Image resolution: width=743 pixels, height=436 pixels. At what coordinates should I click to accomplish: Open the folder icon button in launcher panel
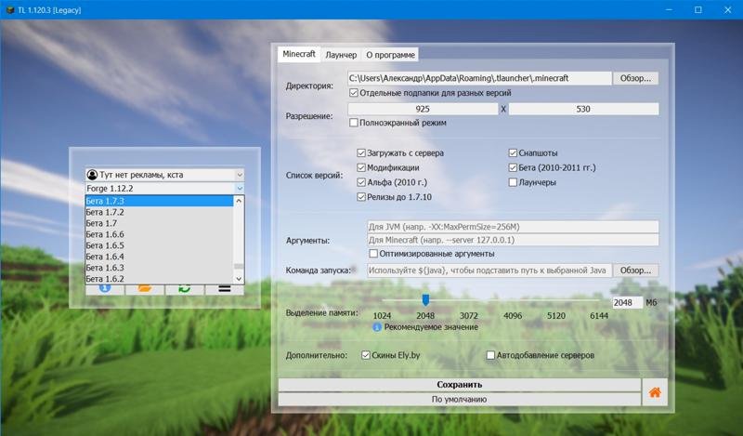tap(145, 289)
